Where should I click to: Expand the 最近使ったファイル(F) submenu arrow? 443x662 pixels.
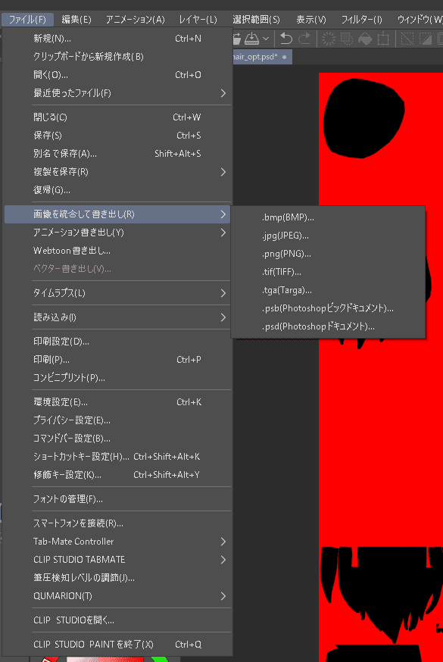click(223, 93)
